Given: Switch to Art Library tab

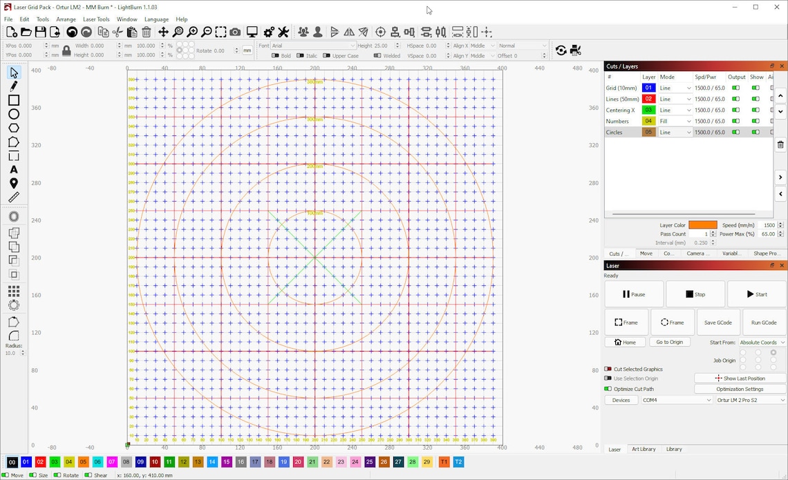Looking at the screenshot, I should 644,450.
